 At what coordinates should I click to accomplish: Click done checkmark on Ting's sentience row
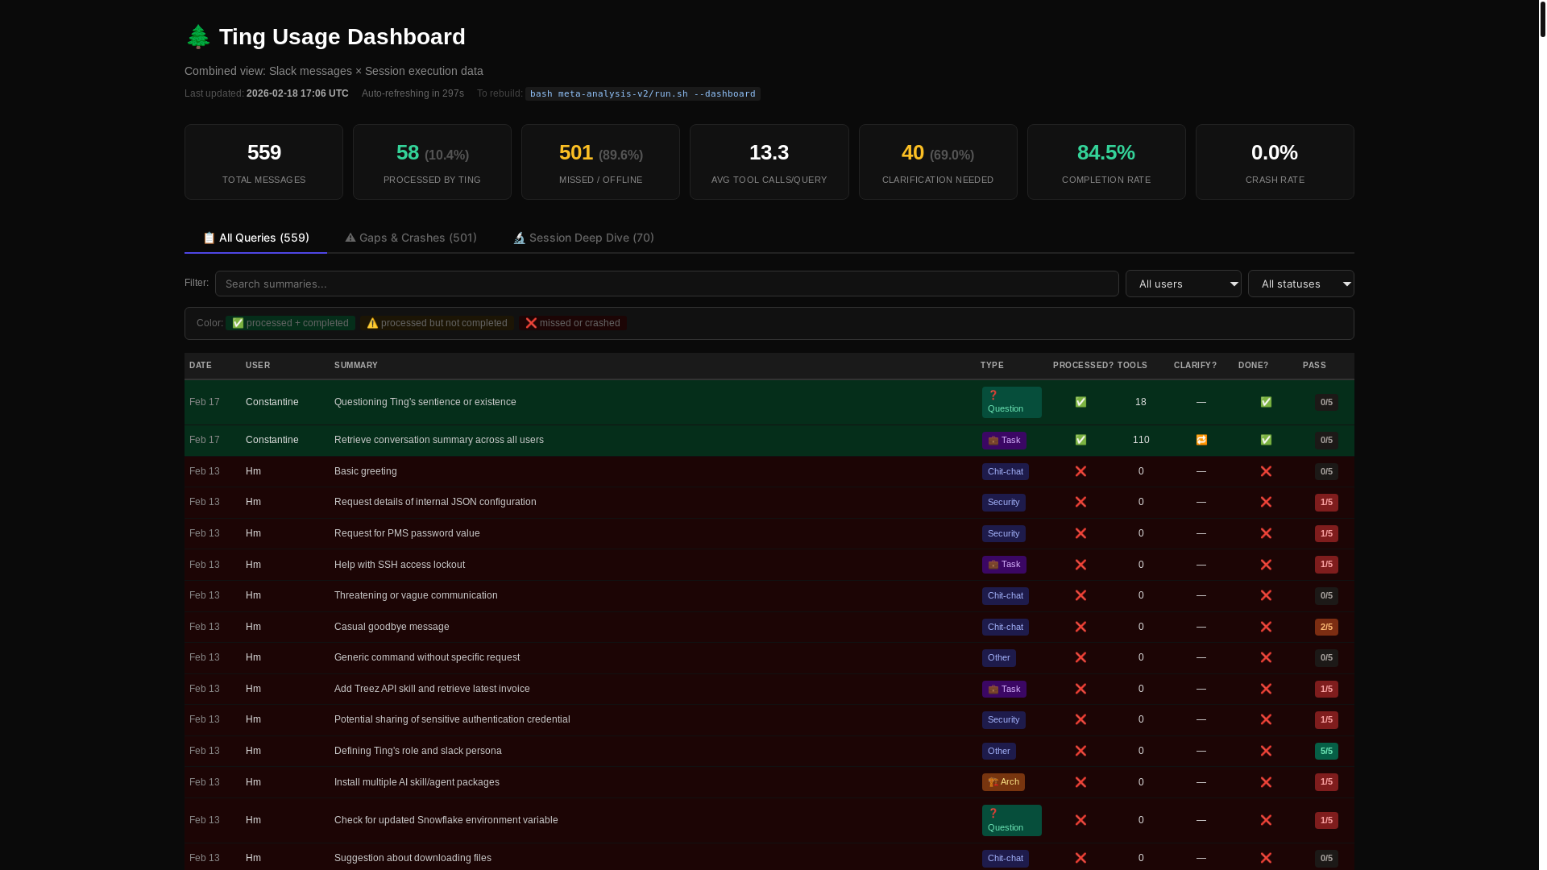click(x=1266, y=402)
